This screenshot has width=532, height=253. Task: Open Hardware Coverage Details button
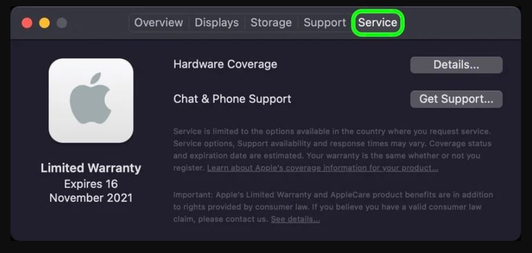tap(457, 65)
